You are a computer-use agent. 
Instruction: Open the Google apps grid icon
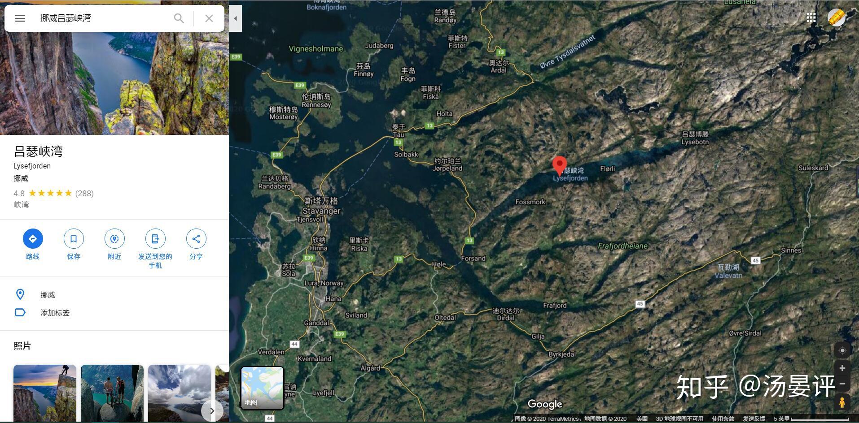pos(811,17)
